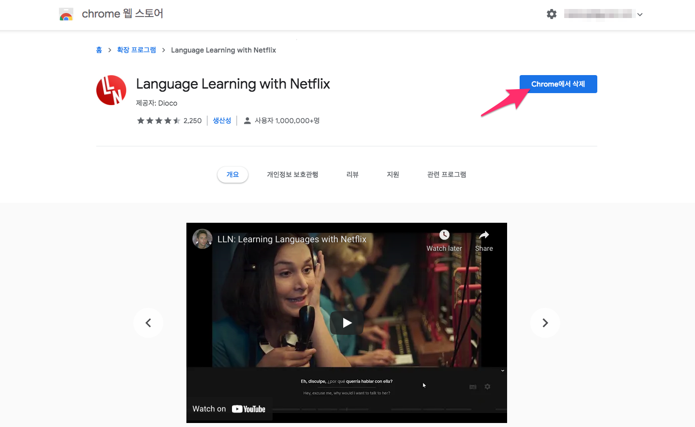Open the 리뷰 tab
This screenshot has width=695, height=427.
pyautogui.click(x=352, y=175)
